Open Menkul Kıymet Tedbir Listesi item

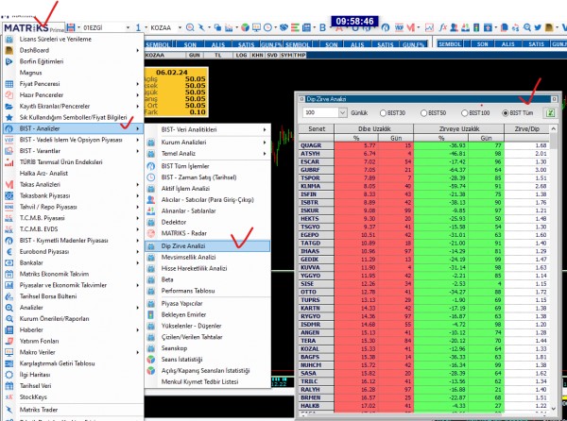[199, 382]
